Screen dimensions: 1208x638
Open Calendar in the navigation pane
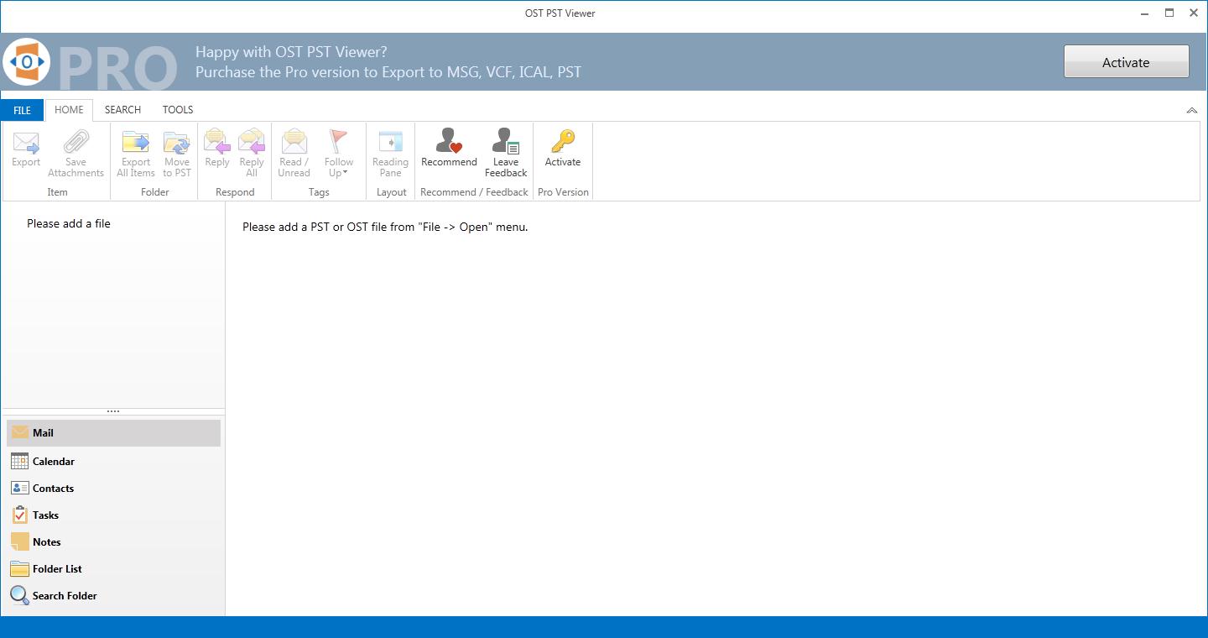[114, 461]
